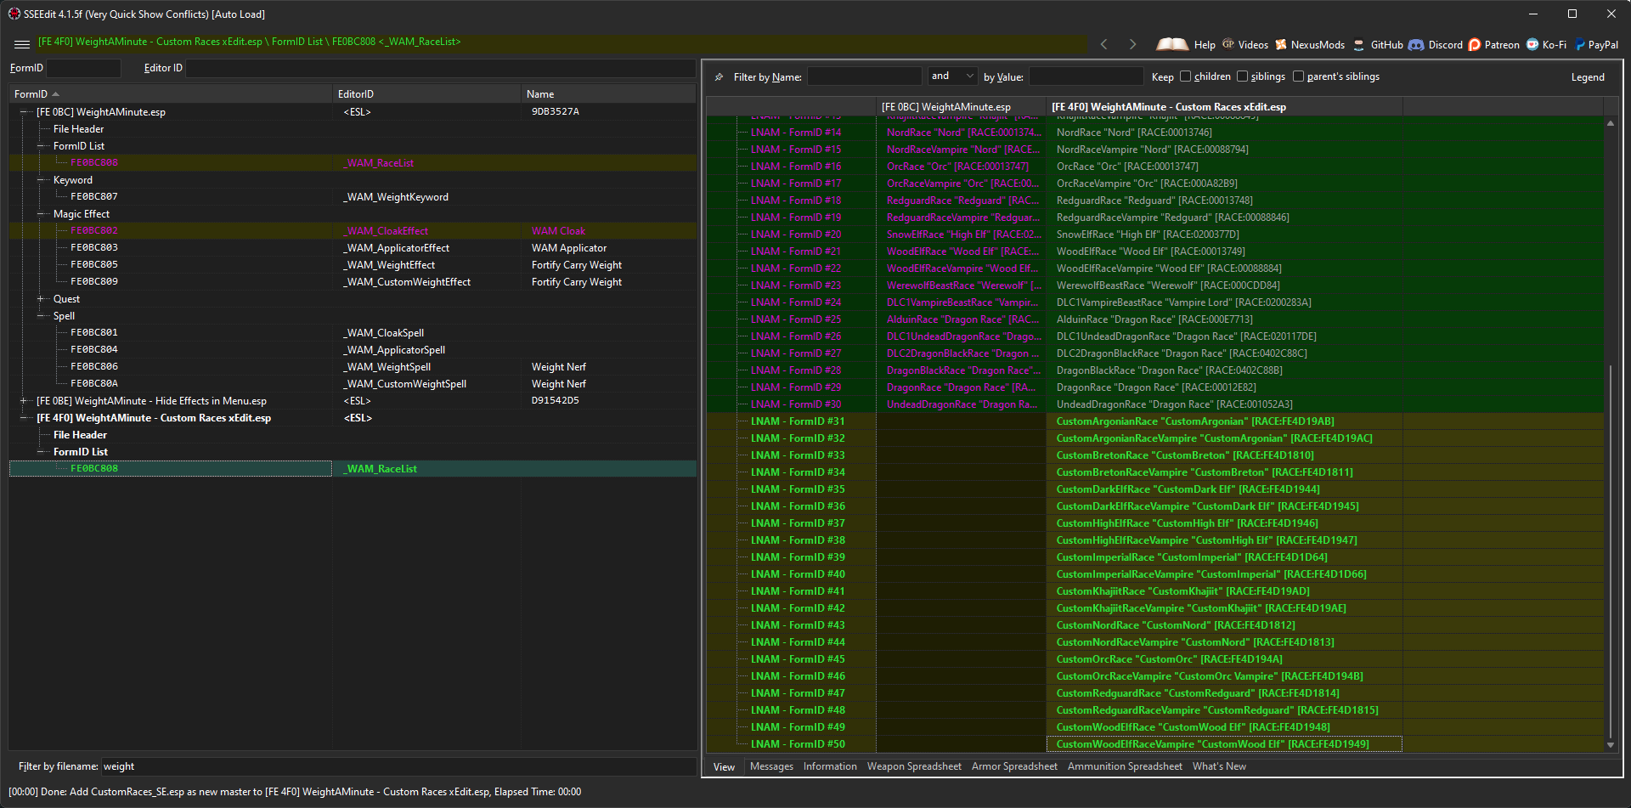This screenshot has height=808, width=1631.
Task: Click the [FE 0BC] WeightAMinute.esp column header
Action: (961, 107)
